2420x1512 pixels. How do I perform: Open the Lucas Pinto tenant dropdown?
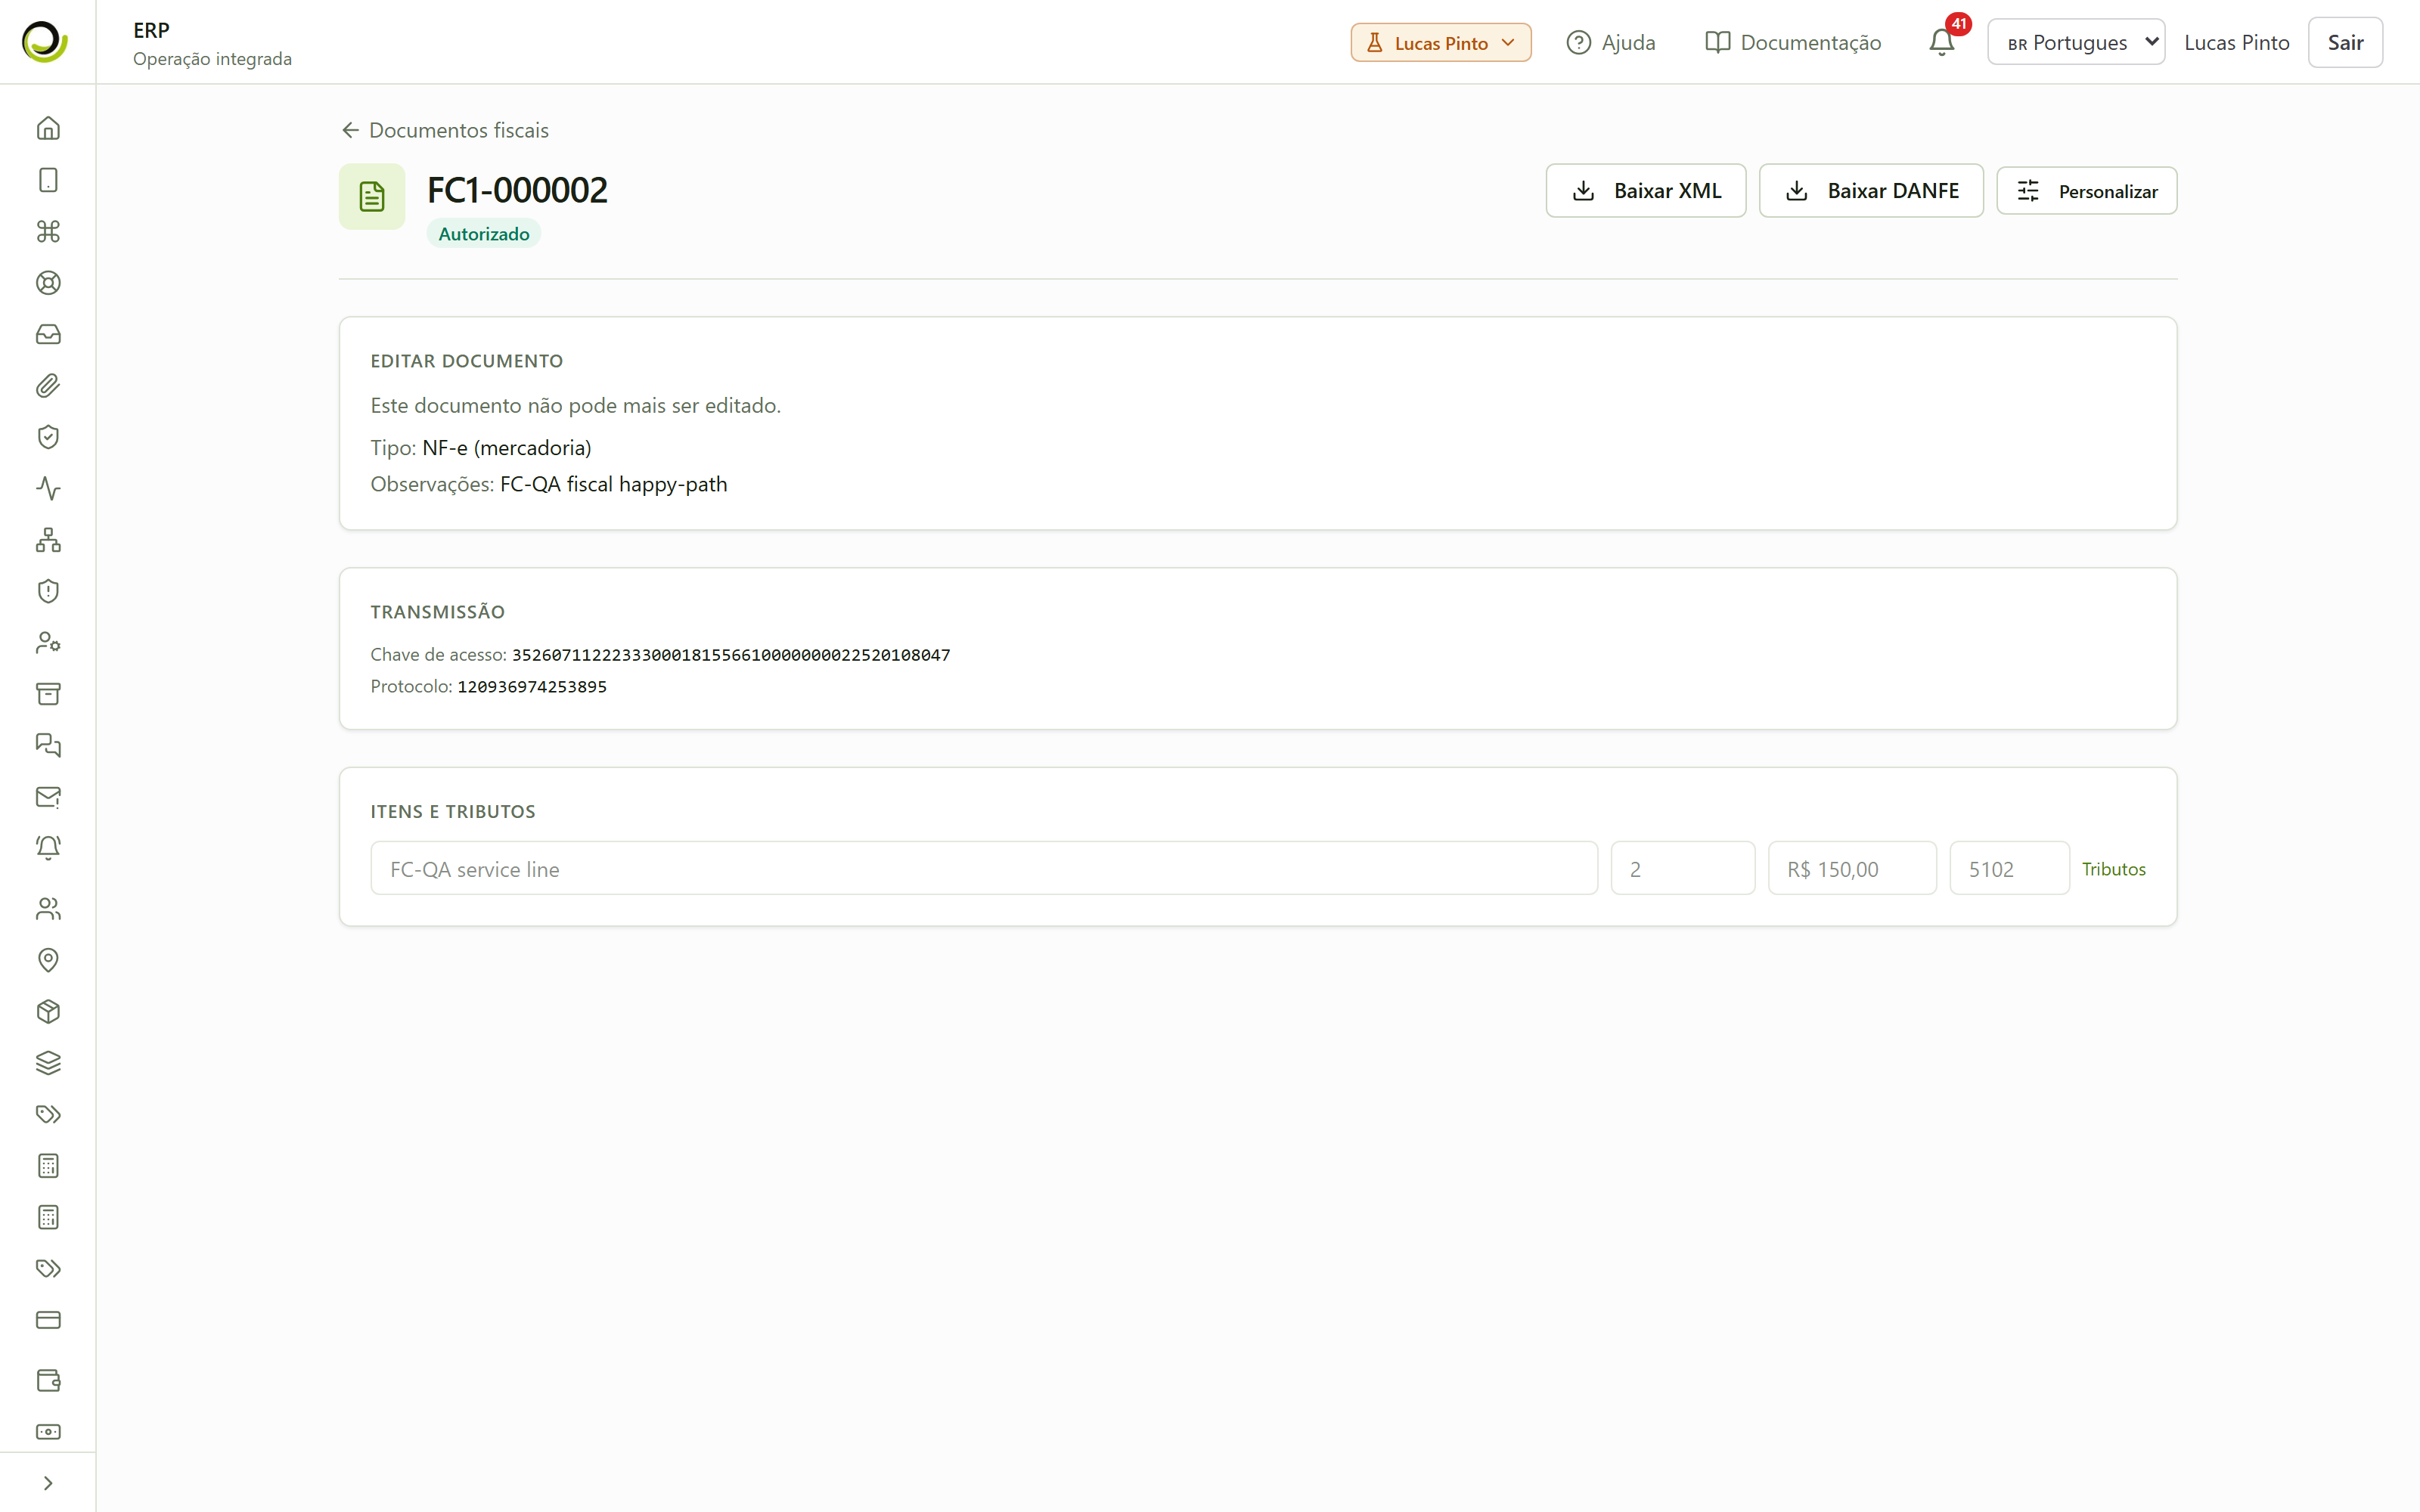[x=1441, y=43]
